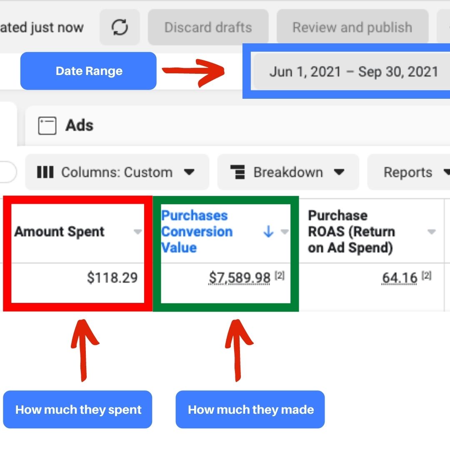This screenshot has width=450, height=450.
Task: Open the Columns: Custom dropdown
Action: (x=117, y=172)
